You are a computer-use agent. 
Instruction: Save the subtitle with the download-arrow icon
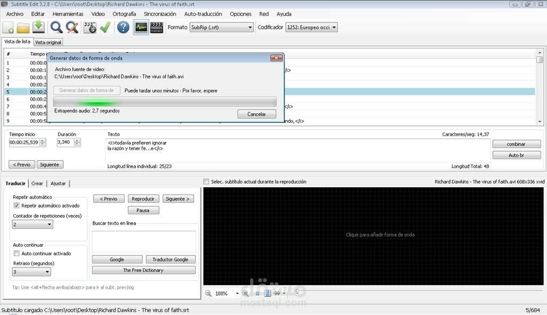pyautogui.click(x=38, y=27)
